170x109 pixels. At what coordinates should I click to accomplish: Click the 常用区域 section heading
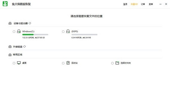[x=18, y=55]
